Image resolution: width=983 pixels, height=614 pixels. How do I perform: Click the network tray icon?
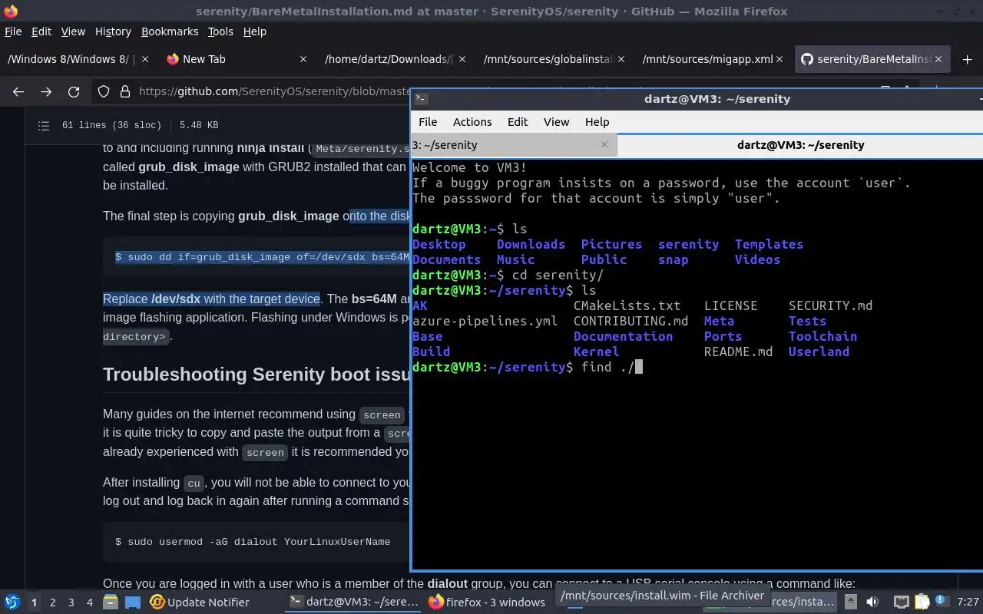coord(901,602)
